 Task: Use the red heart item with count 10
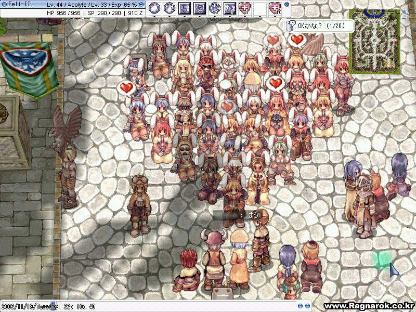275,8
